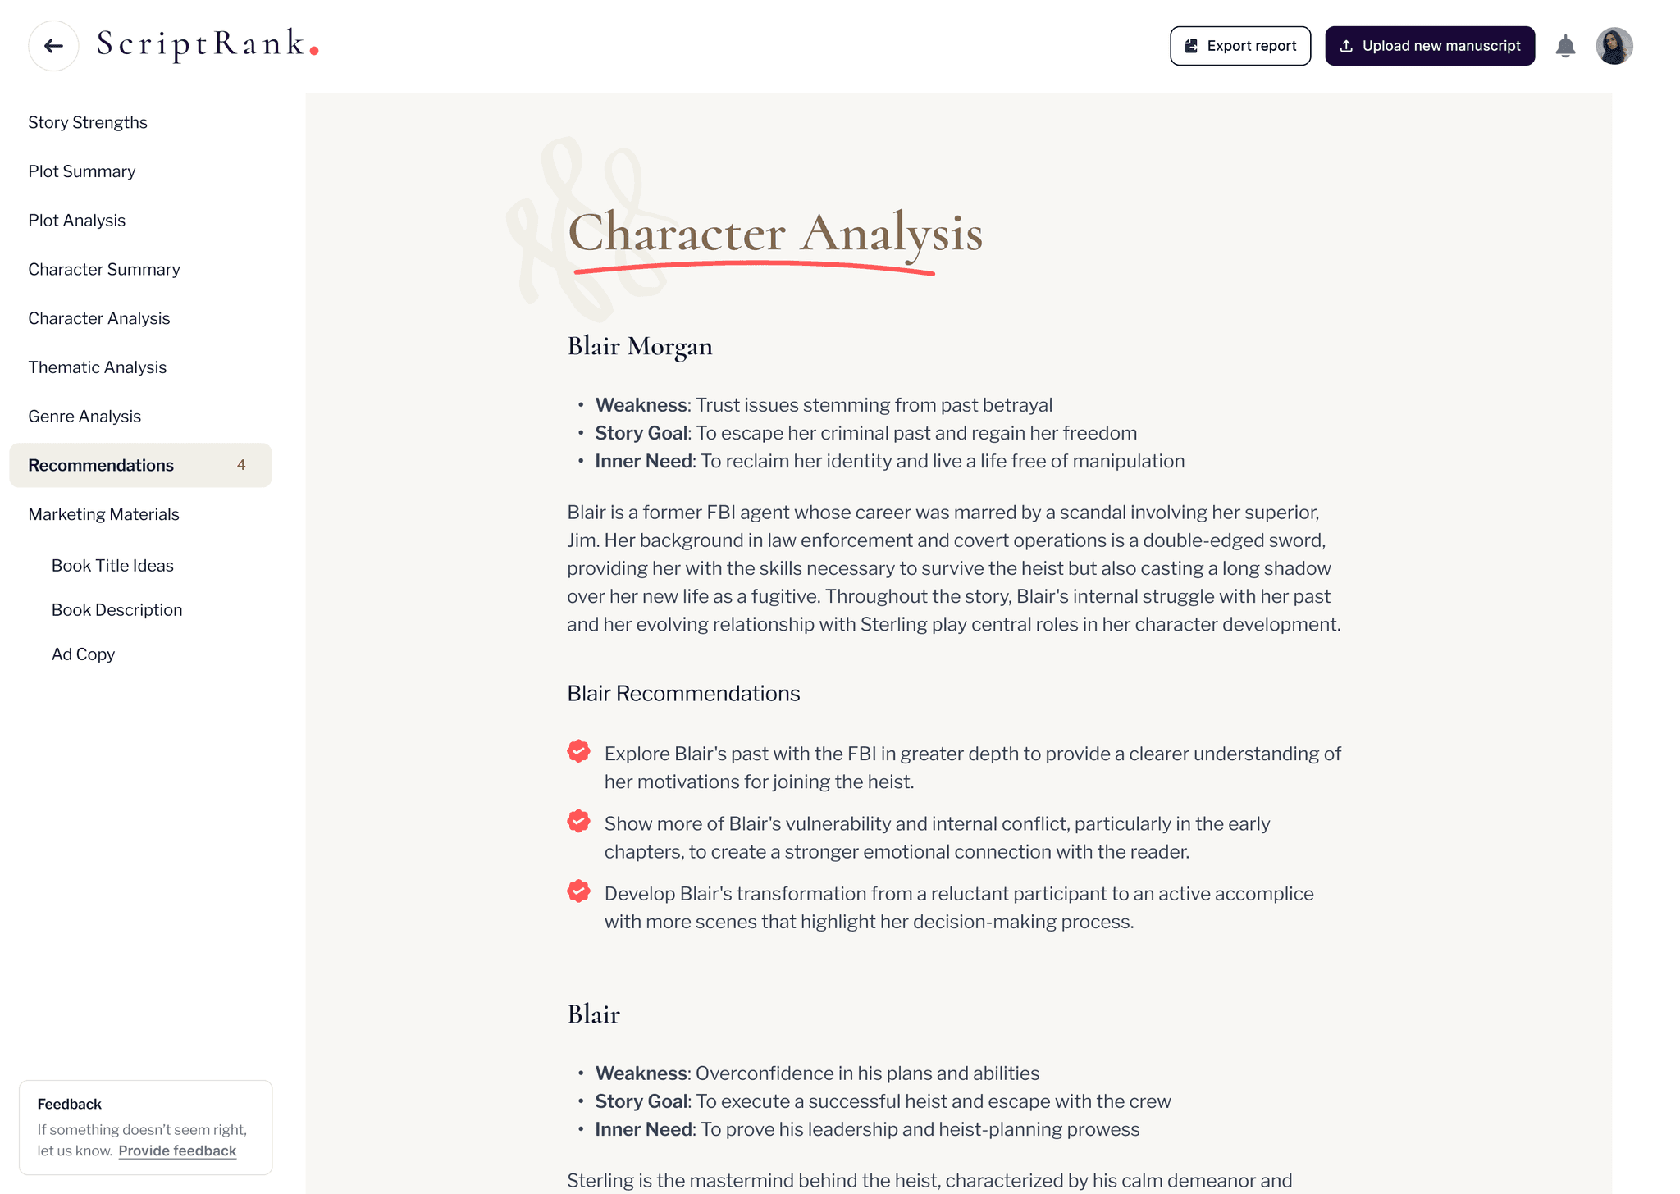The image size is (1680, 1194).
Task: Select the Story Strengths tab
Action: pos(88,121)
